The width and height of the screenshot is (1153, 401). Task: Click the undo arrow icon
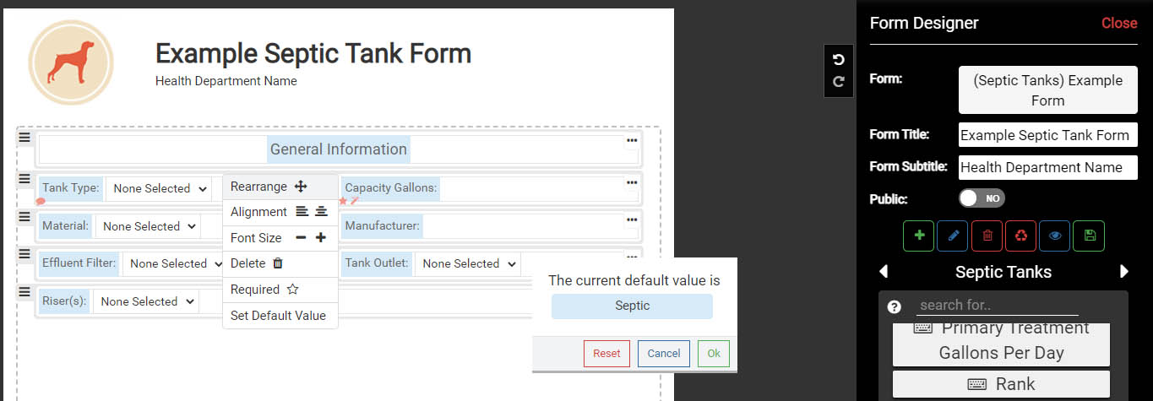click(839, 59)
